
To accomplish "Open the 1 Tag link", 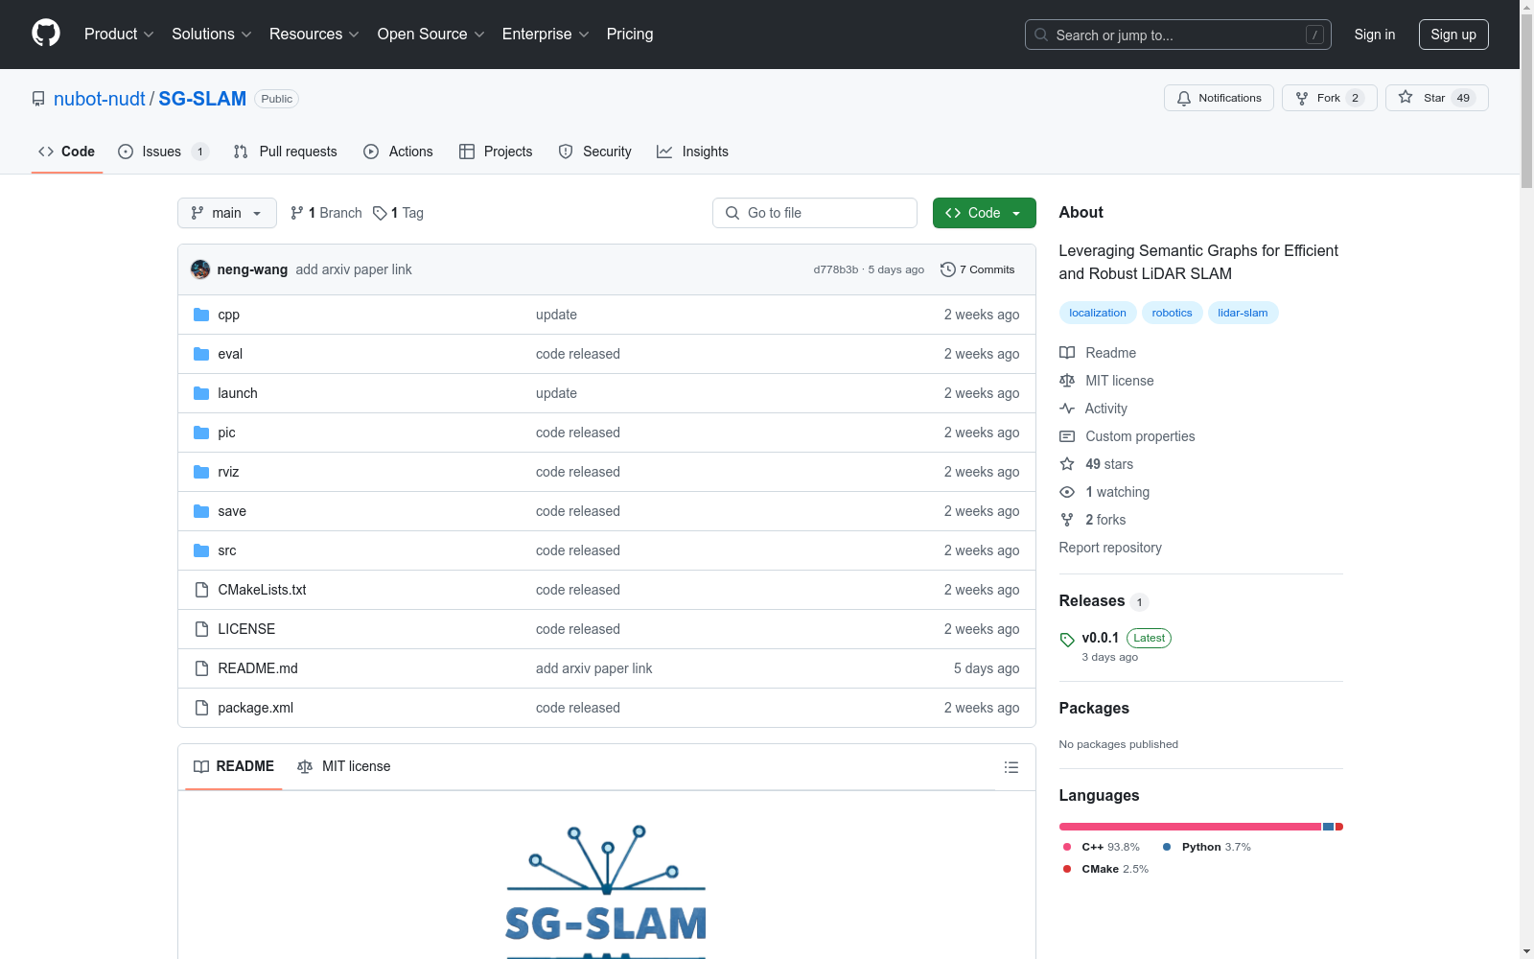I will coord(398,213).
